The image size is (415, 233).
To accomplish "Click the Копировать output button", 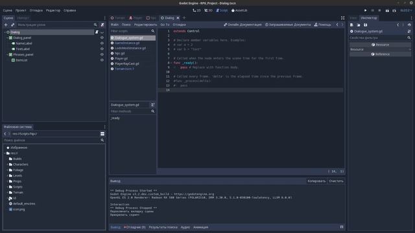I will point(316,181).
